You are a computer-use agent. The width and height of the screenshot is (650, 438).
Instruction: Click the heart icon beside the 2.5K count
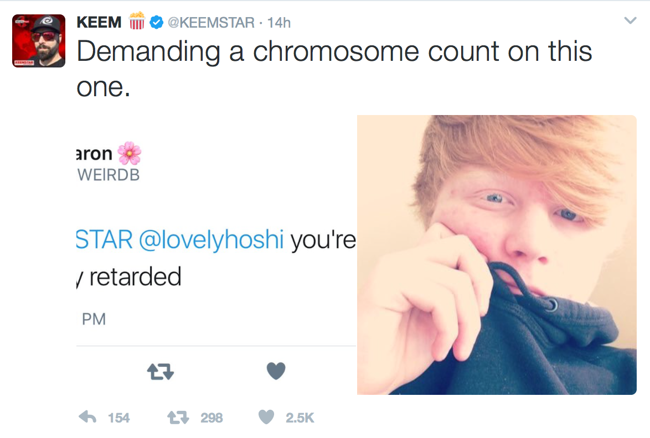(x=267, y=417)
